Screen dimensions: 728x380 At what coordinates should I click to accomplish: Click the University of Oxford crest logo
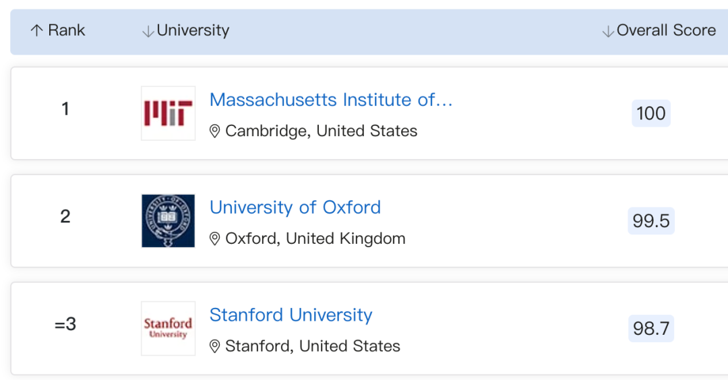tap(168, 221)
